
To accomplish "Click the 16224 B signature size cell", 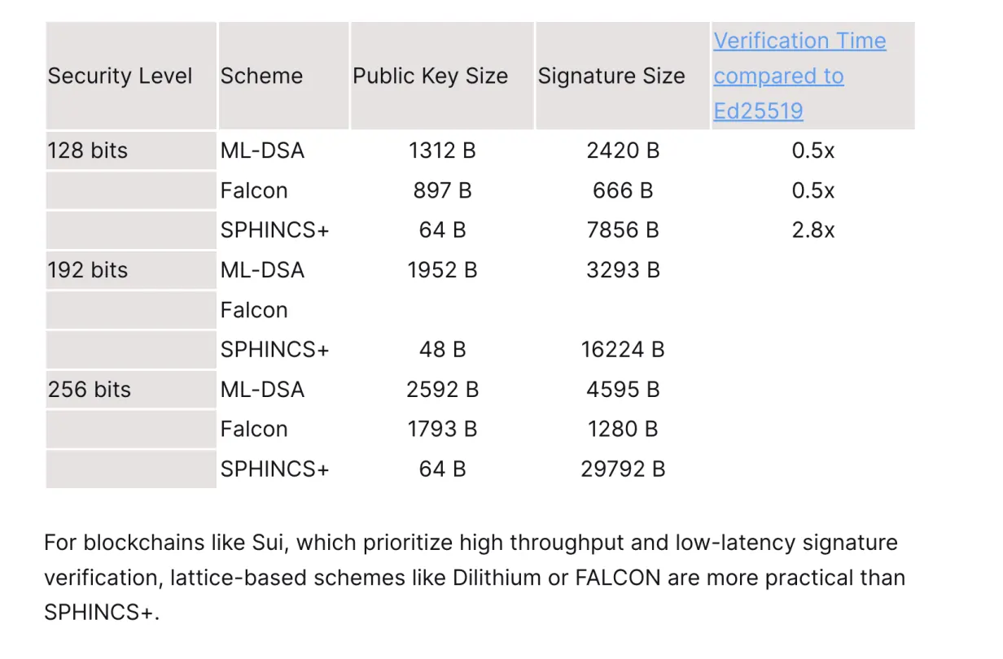I will click(623, 350).
